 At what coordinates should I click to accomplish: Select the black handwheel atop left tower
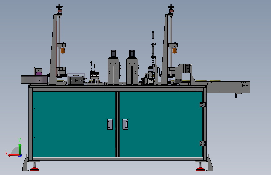59,7
